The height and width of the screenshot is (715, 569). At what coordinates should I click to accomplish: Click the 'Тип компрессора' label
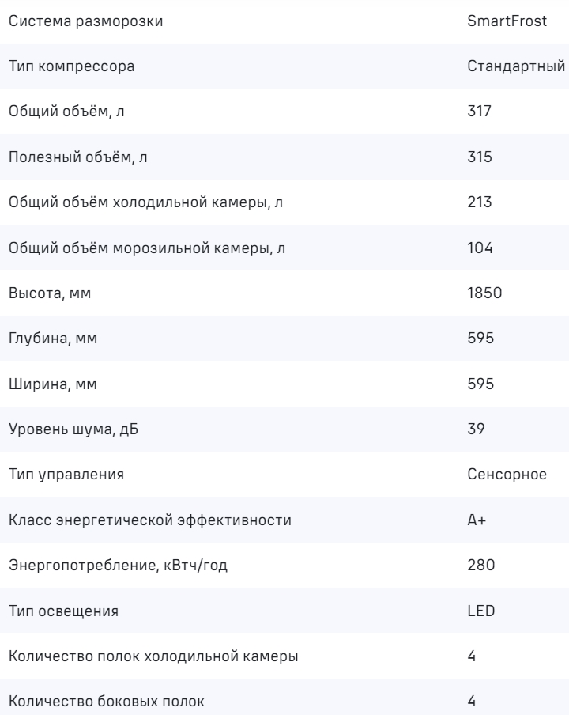coord(71,66)
